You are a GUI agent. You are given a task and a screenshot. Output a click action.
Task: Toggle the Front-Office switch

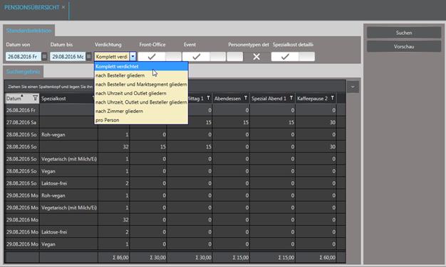point(160,57)
